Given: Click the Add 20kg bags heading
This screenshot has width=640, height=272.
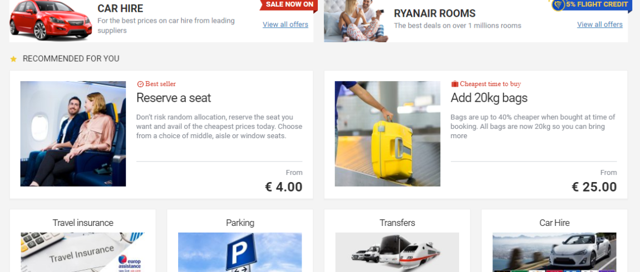Looking at the screenshot, I should coord(489,98).
